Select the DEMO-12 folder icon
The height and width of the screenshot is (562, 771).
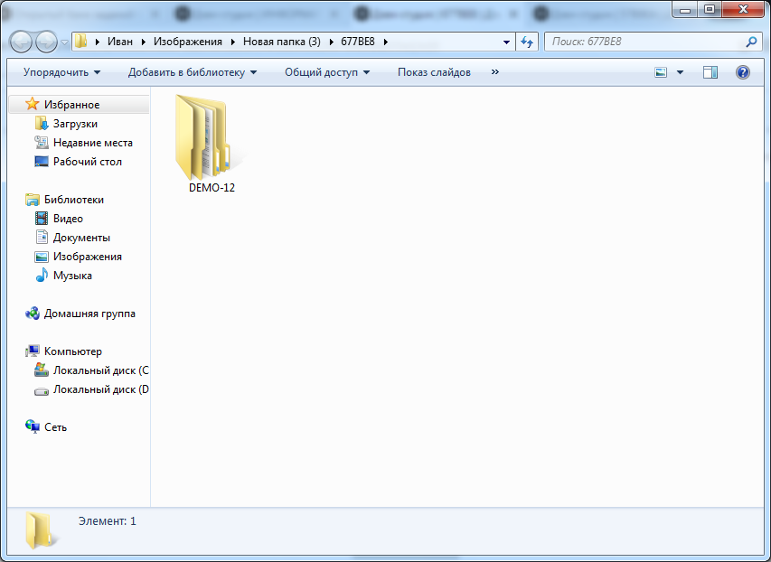coord(203,137)
